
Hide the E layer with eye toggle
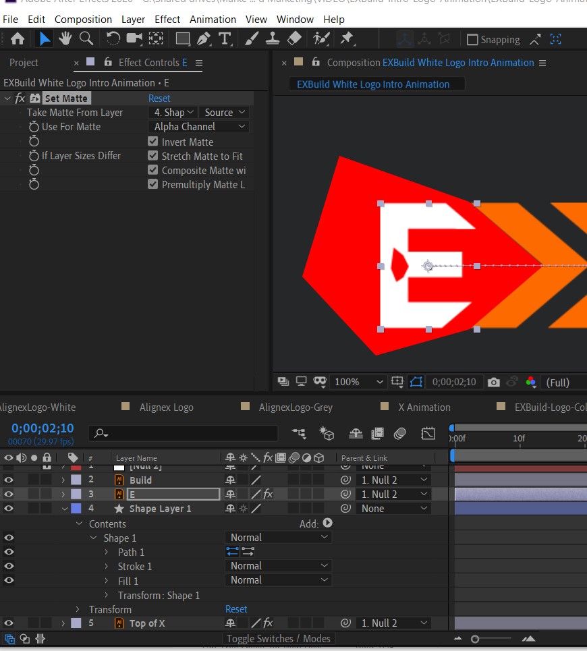tap(8, 494)
